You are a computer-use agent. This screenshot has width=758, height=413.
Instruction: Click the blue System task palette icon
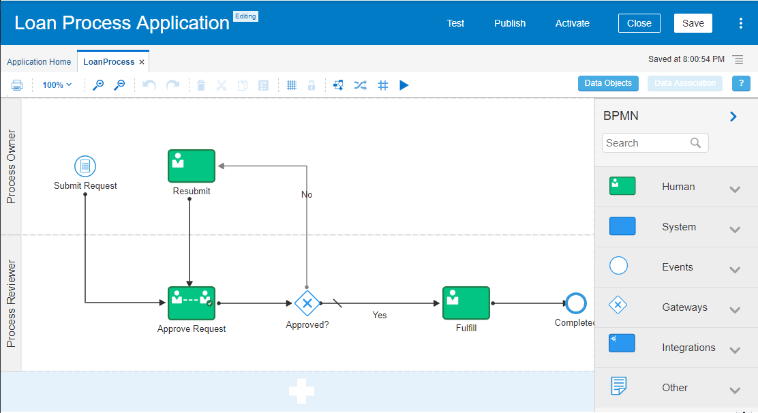pyautogui.click(x=622, y=226)
